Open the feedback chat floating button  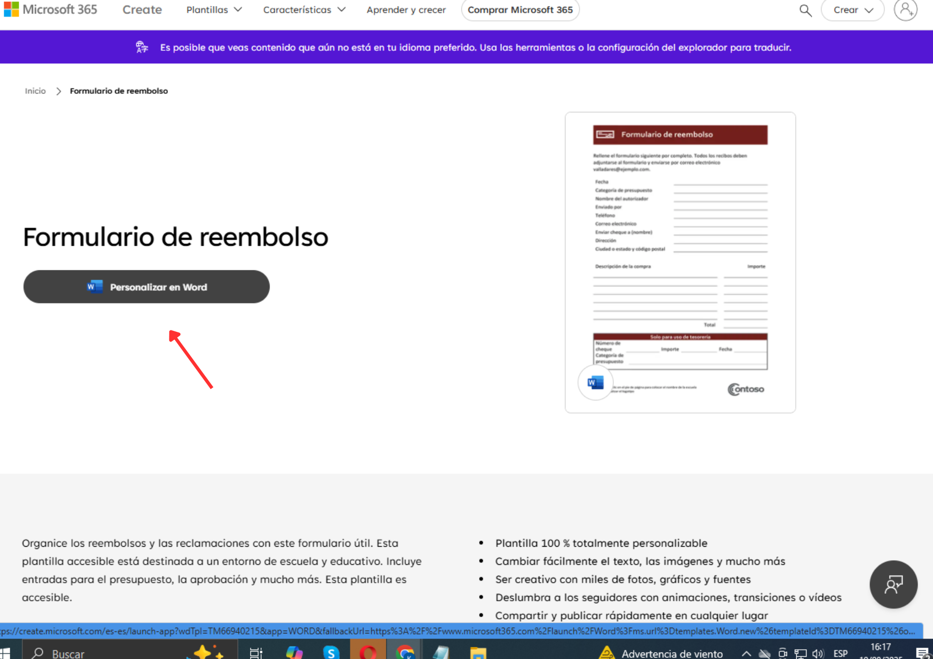[893, 584]
